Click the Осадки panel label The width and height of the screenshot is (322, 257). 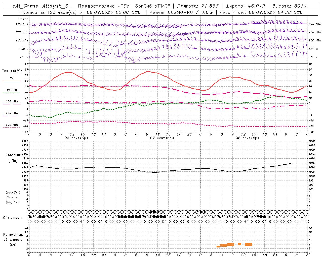coord(13,197)
